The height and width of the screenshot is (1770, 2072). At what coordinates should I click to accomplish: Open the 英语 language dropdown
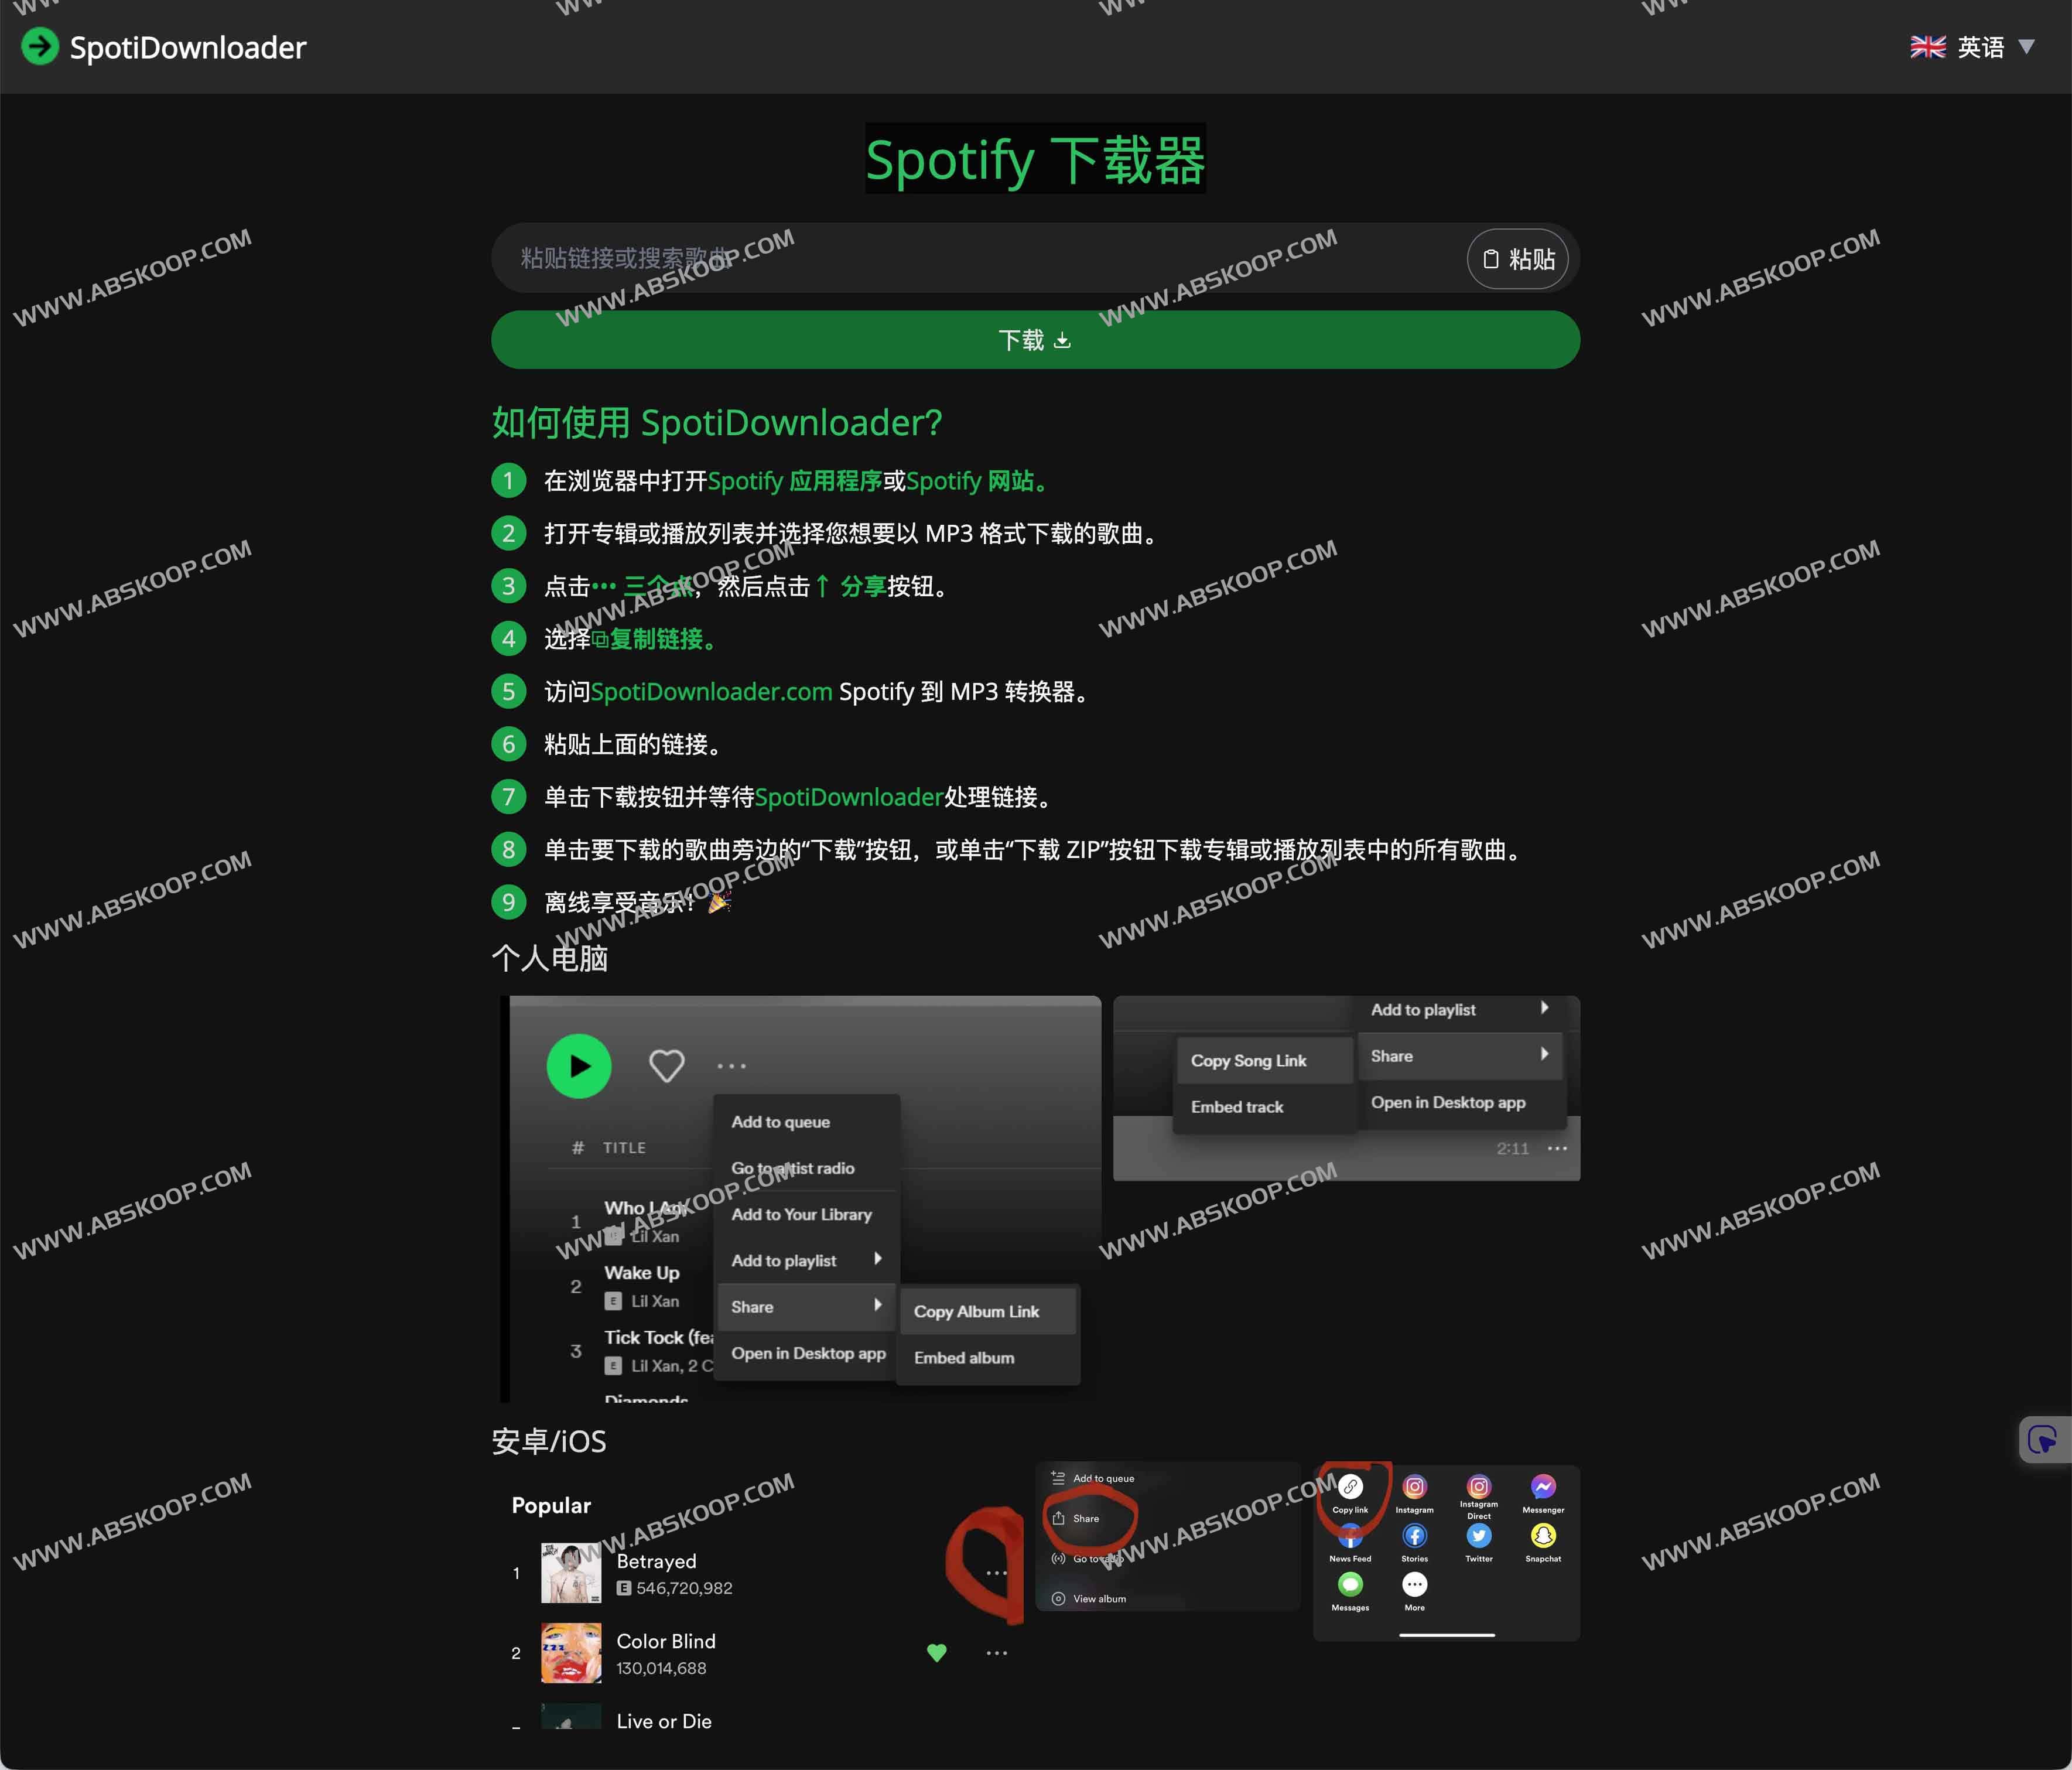[x=1972, y=47]
